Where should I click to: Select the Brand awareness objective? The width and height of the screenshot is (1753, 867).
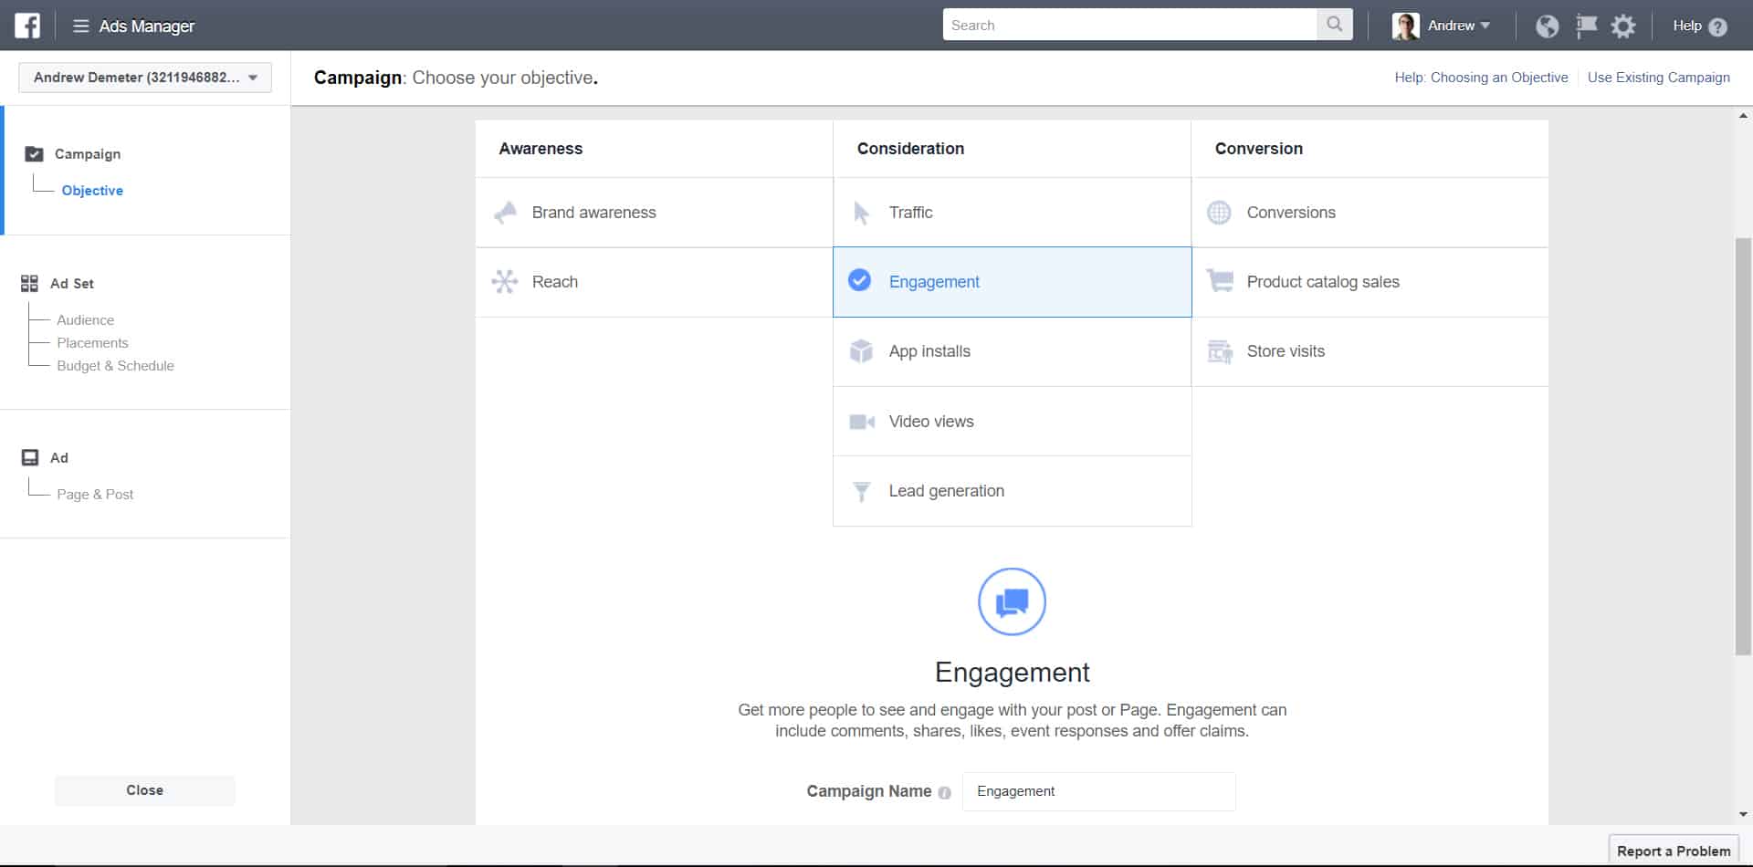pyautogui.click(x=654, y=213)
